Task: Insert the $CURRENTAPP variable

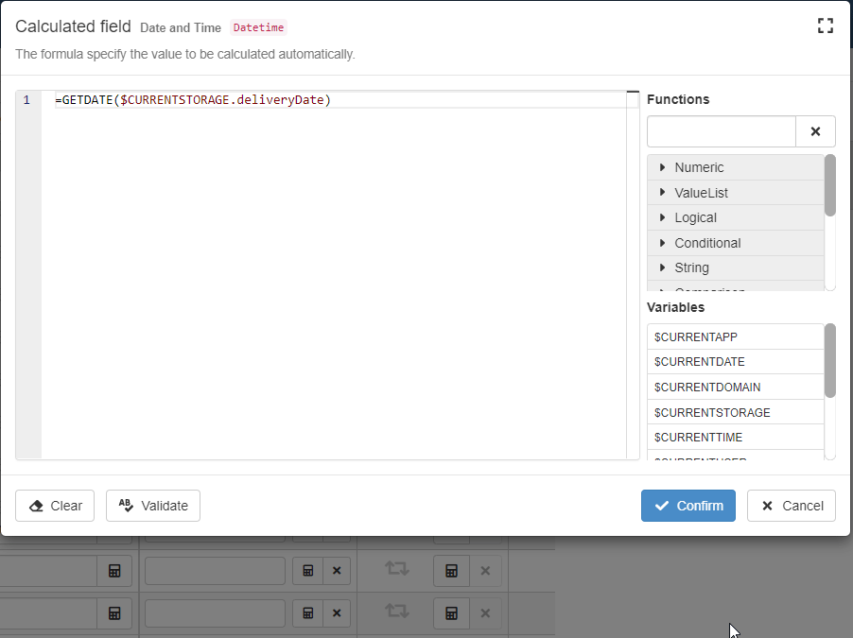Action: tap(695, 336)
